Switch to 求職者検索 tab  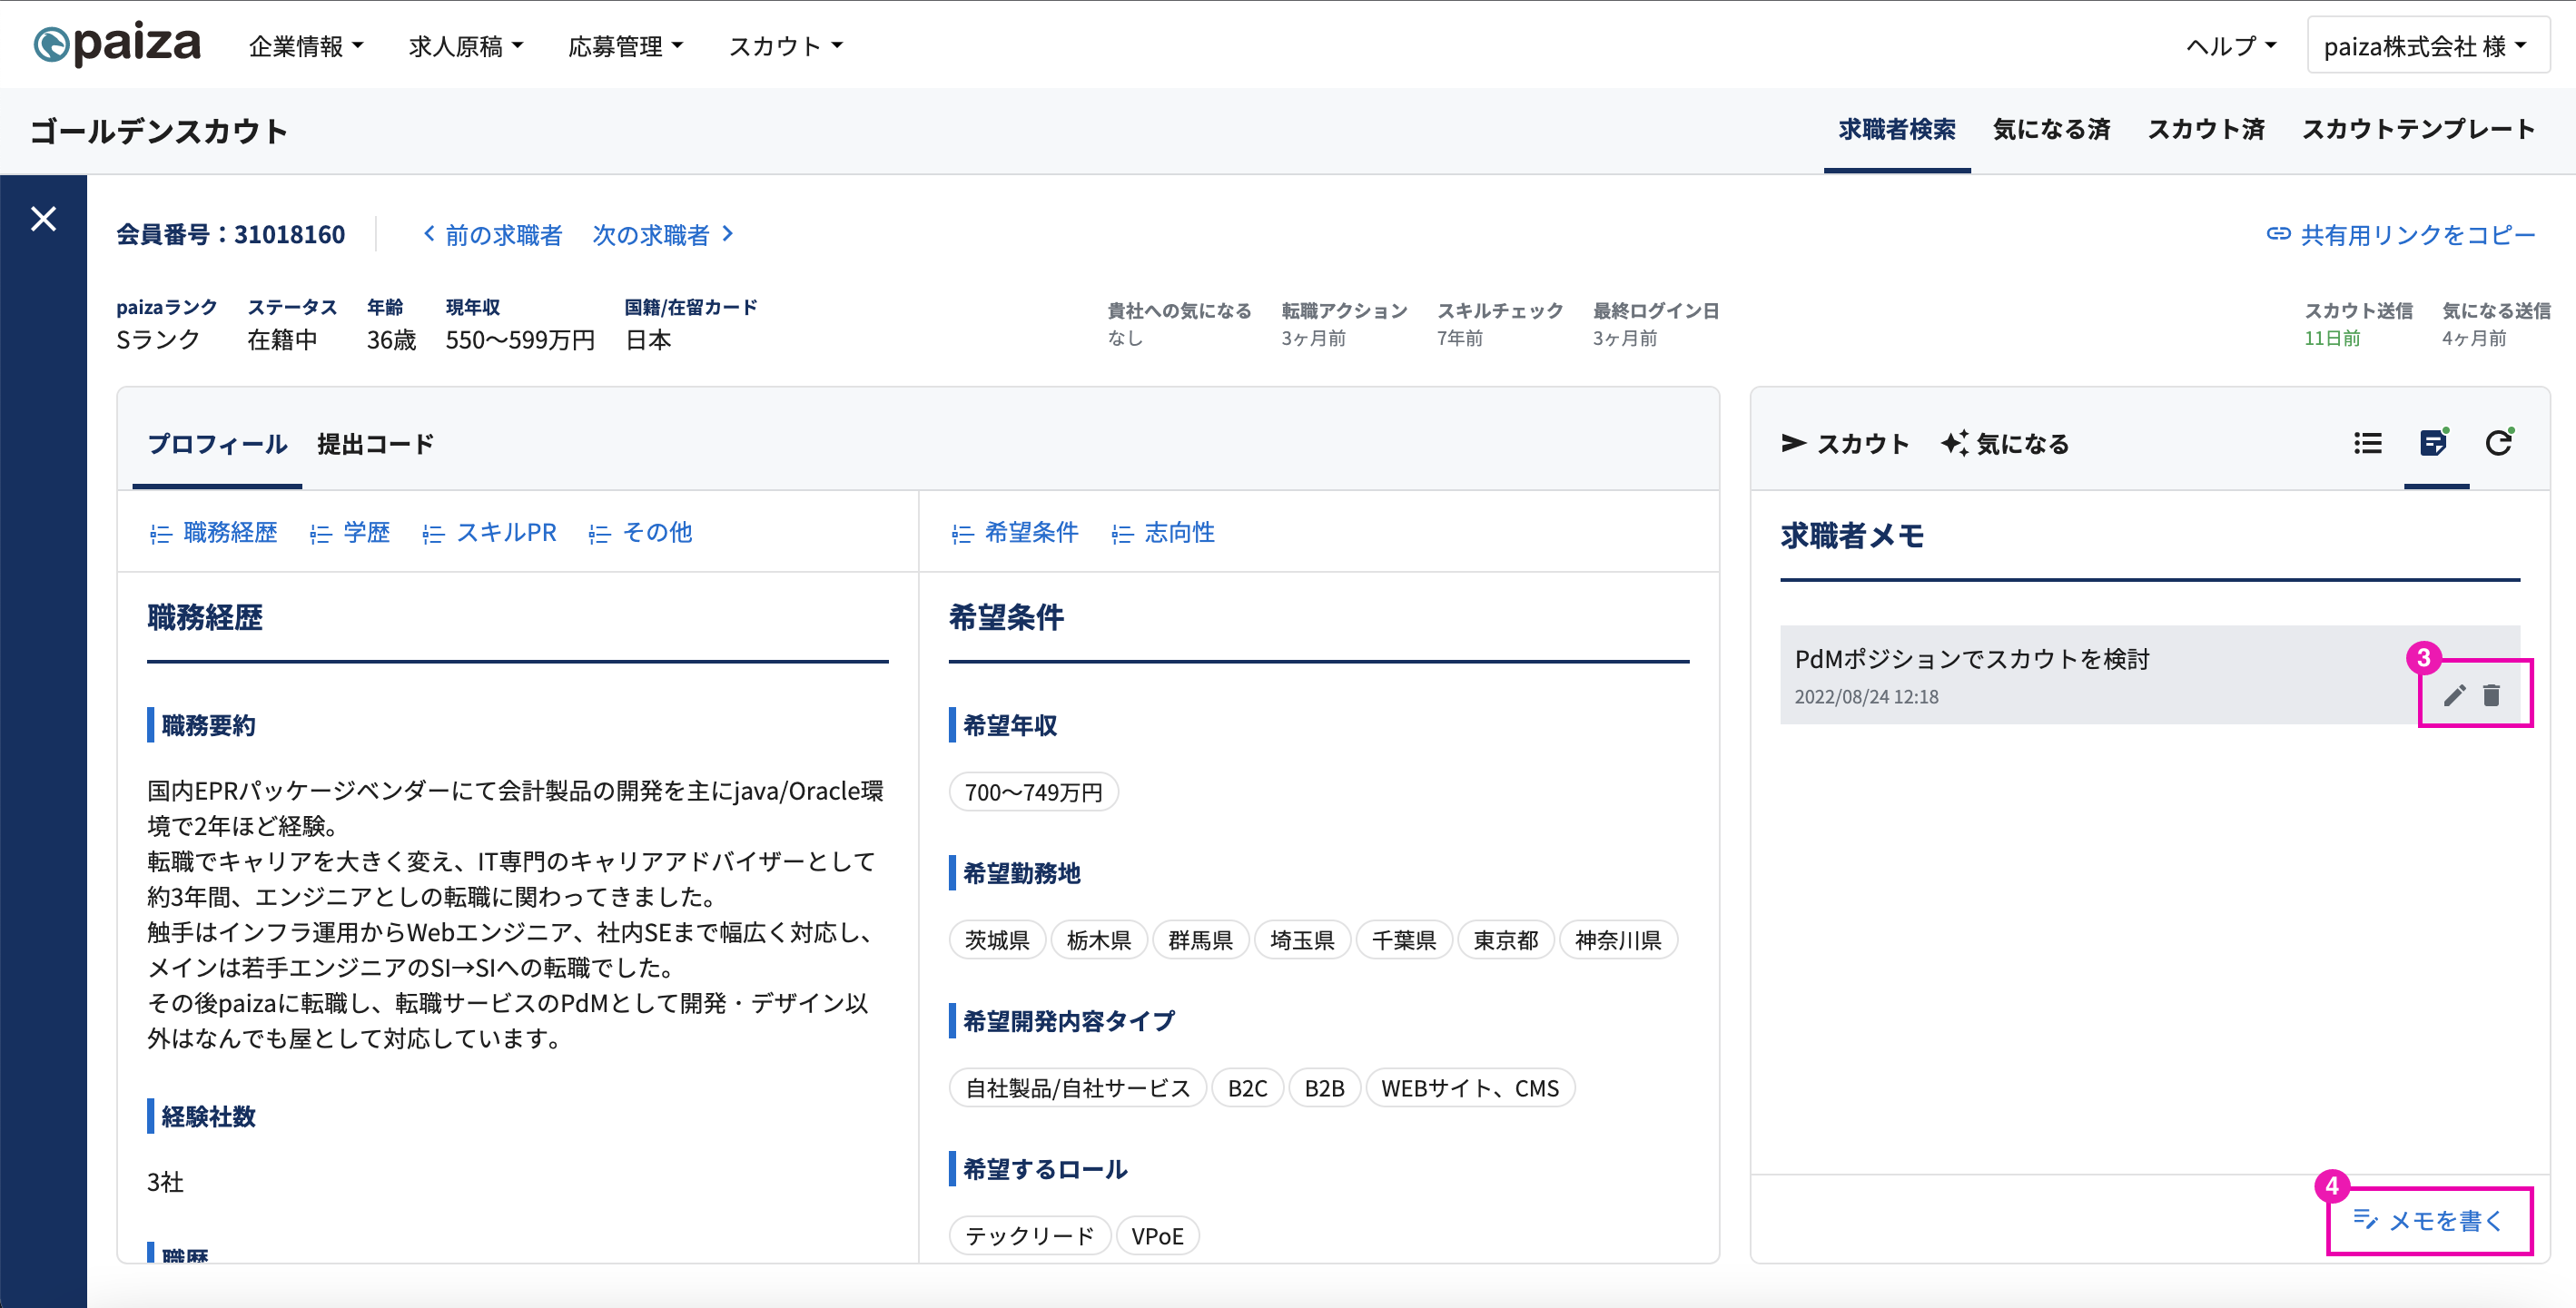click(1897, 130)
